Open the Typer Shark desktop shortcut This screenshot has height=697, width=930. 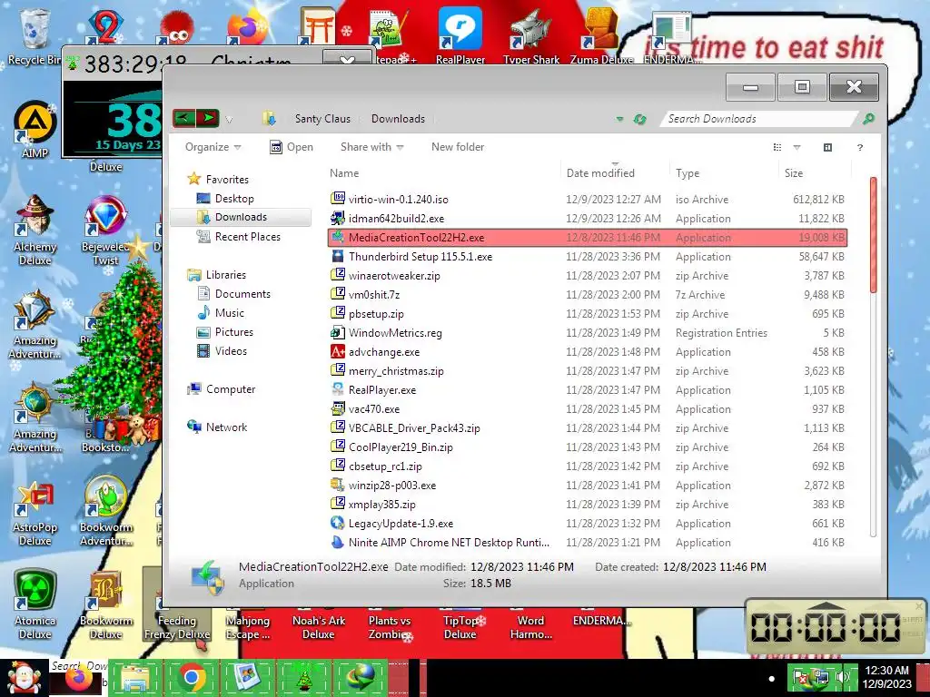531,36
